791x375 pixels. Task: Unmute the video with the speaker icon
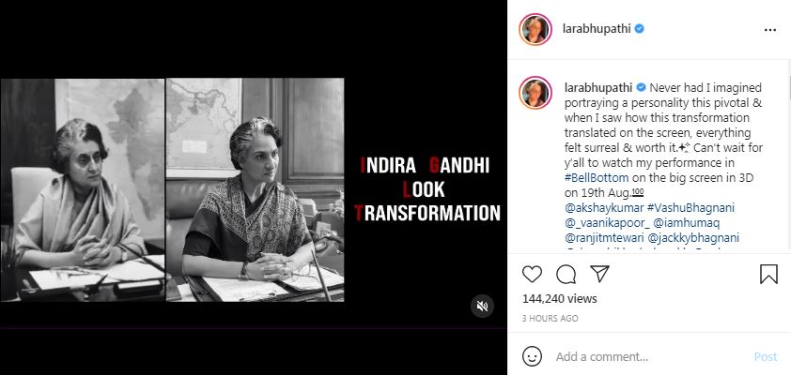click(482, 306)
